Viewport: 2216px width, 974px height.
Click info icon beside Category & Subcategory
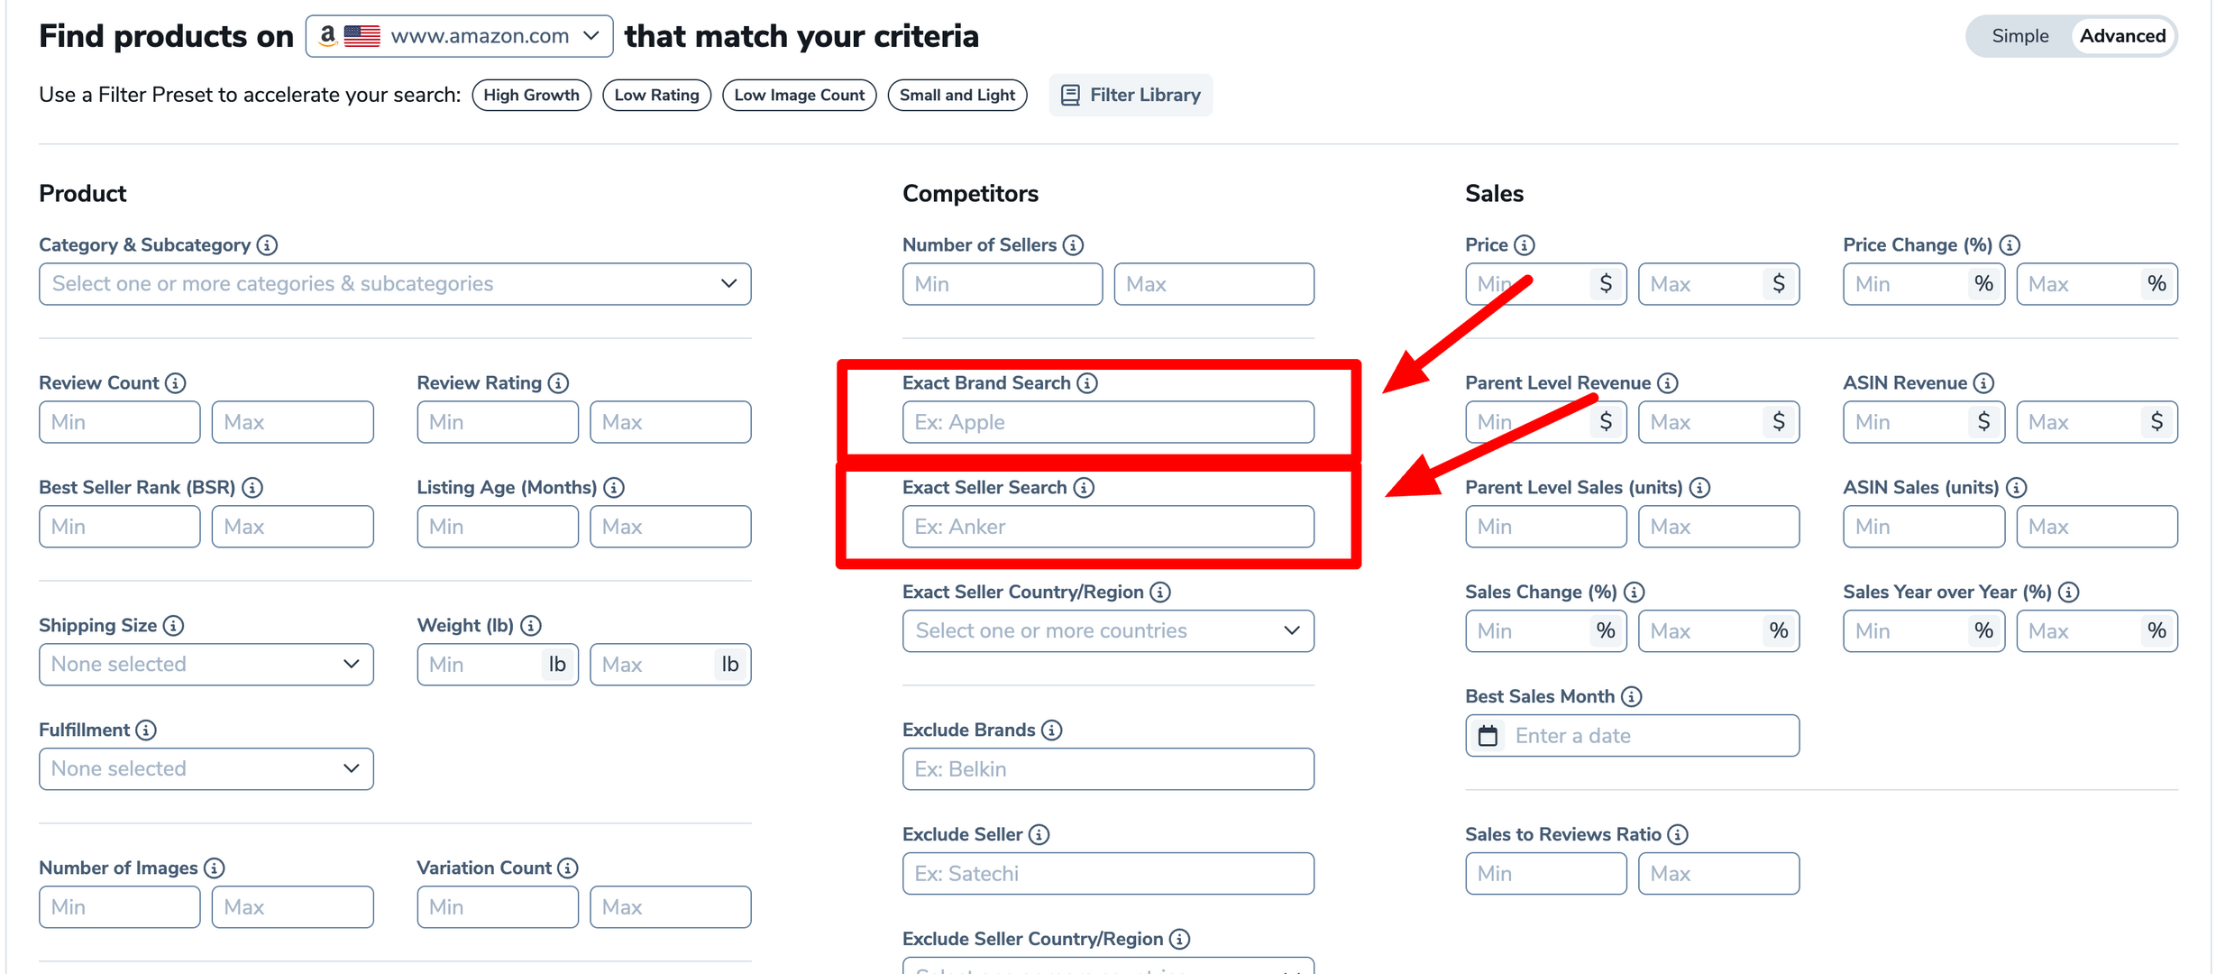(267, 245)
